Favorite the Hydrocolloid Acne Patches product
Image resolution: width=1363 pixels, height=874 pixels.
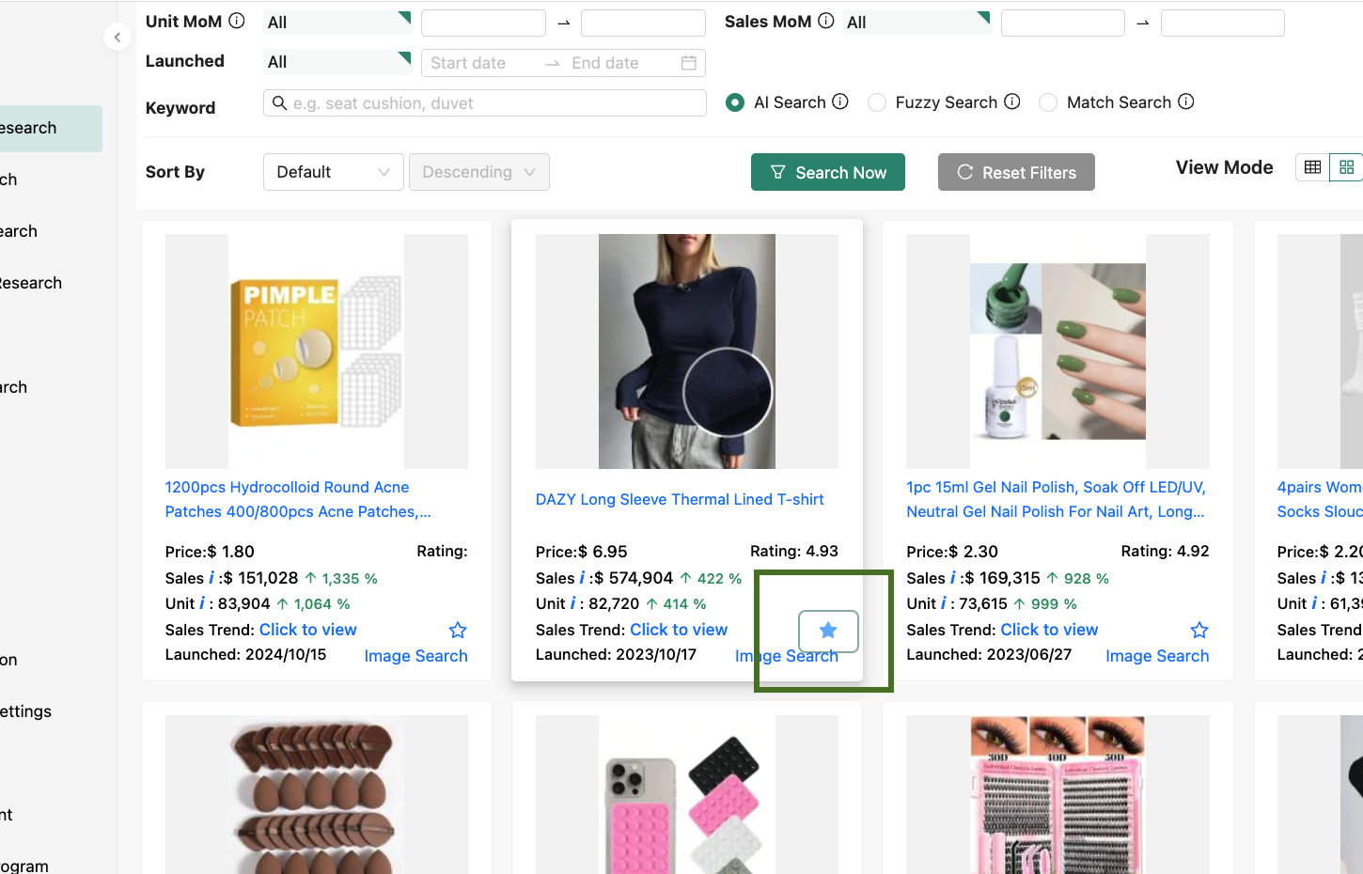point(458,630)
